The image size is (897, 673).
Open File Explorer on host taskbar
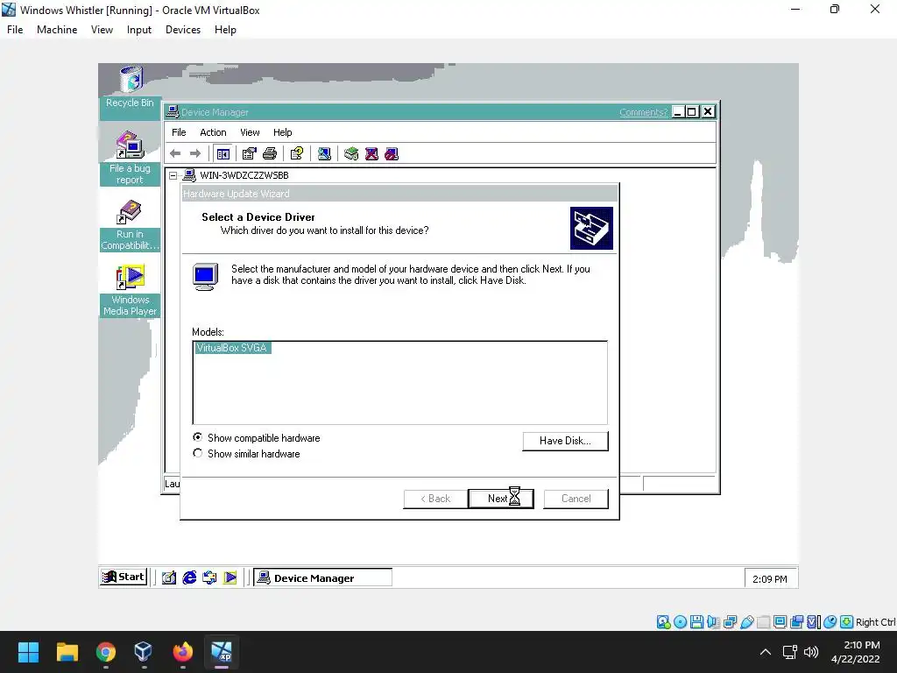click(x=67, y=652)
